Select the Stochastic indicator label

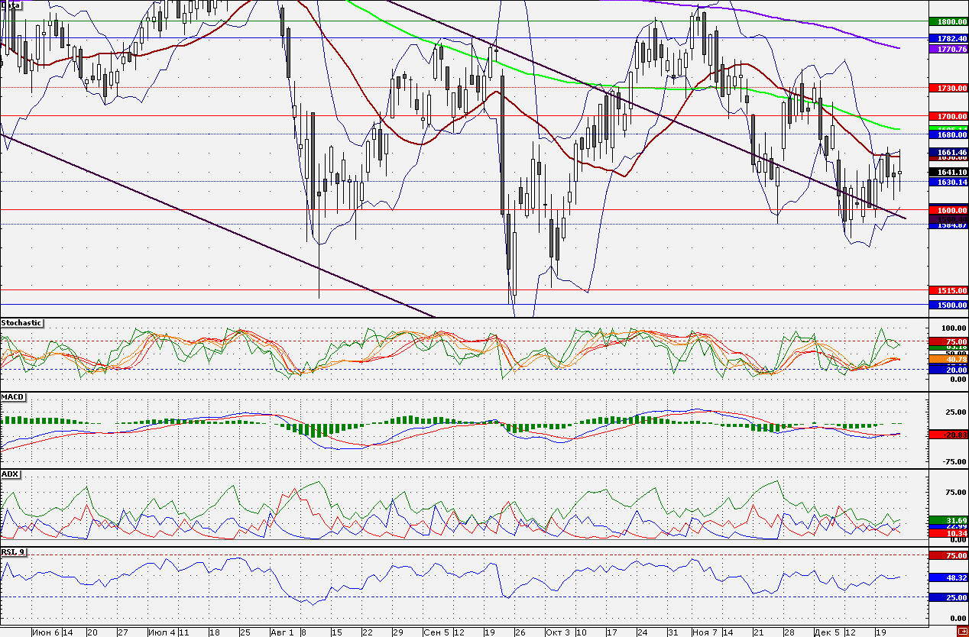coord(21,323)
